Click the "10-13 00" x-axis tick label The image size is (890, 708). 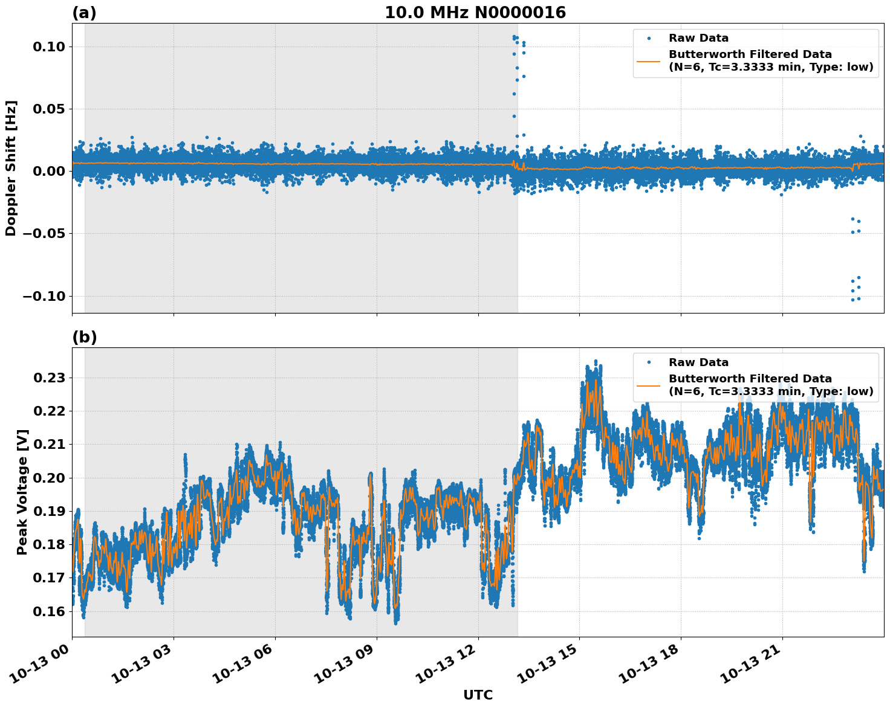44,665
